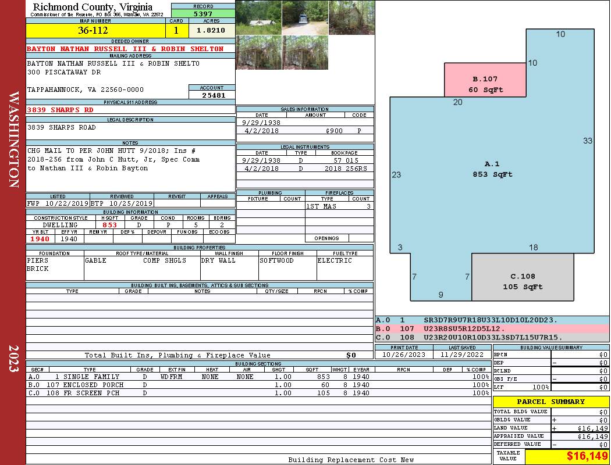Click the acres value 1.8210

pos(212,30)
